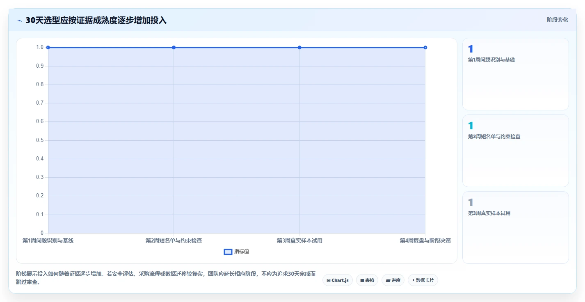Click the 数据卡片 tag chip
Viewport: 585px width, 302px height.
pyautogui.click(x=423, y=280)
